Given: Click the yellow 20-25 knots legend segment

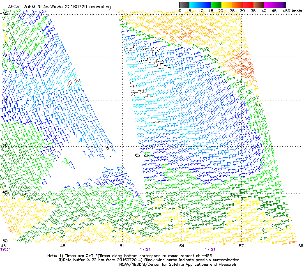Looking at the screenshot, I should [x=227, y=5].
